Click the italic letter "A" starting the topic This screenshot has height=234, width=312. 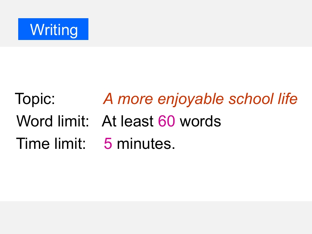coord(108,99)
